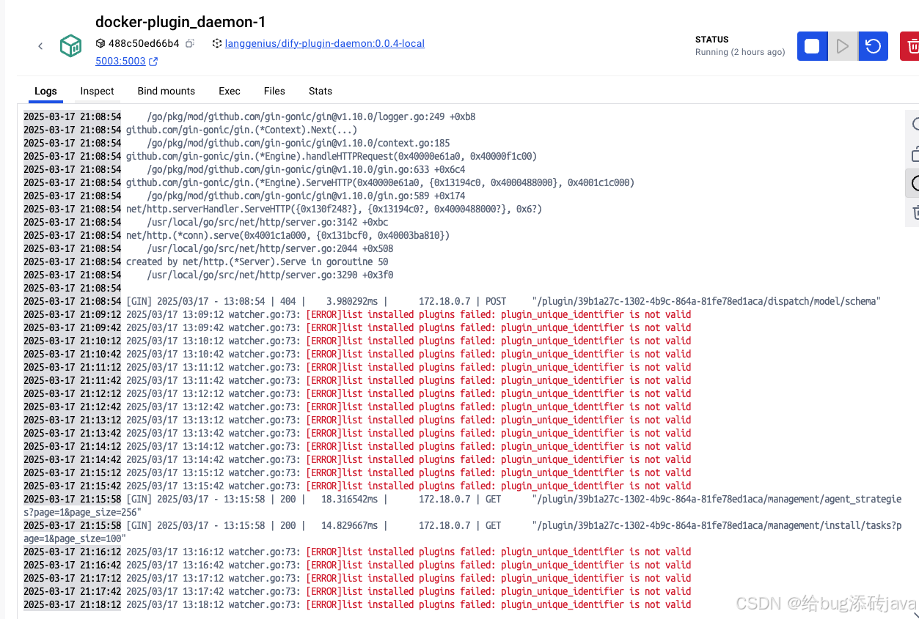This screenshot has height=619, width=919.
Task: Clear logs with the log toolbar trash icon
Action: point(914,212)
